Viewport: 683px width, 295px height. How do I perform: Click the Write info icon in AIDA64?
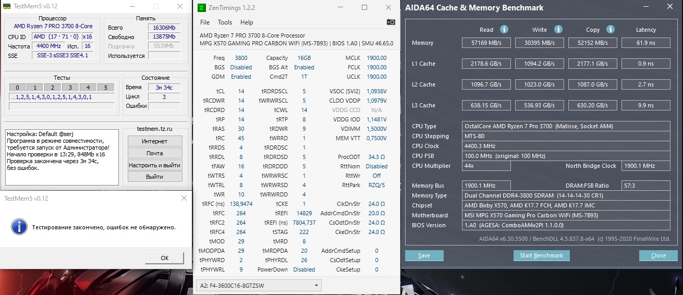(558, 30)
